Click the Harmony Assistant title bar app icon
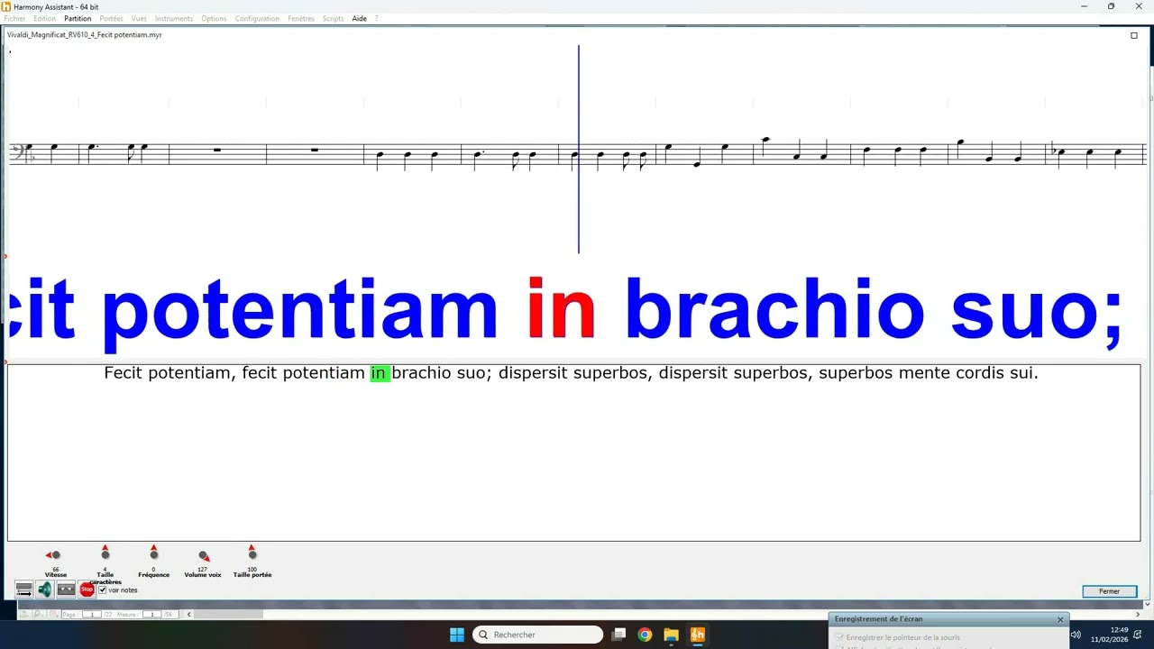Screen dimensions: 1154x649 coord(6,6)
